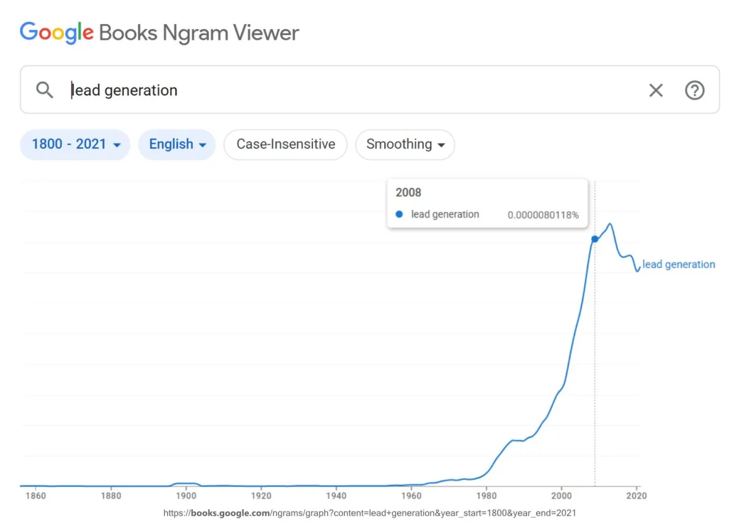Image resolution: width=739 pixels, height=524 pixels.
Task: Click the Google logo
Action: [57, 33]
